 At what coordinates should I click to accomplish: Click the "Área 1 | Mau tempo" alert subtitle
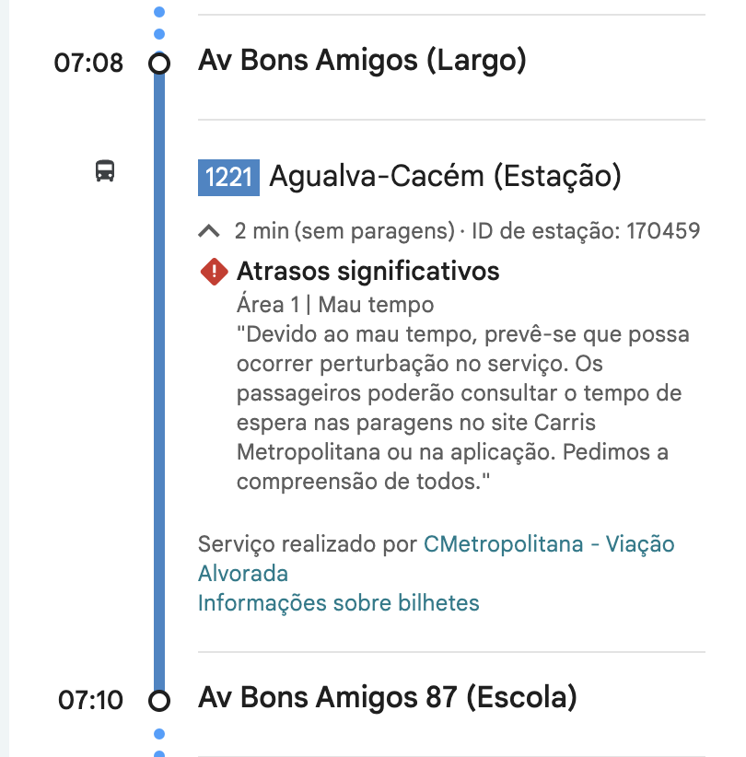click(x=334, y=304)
